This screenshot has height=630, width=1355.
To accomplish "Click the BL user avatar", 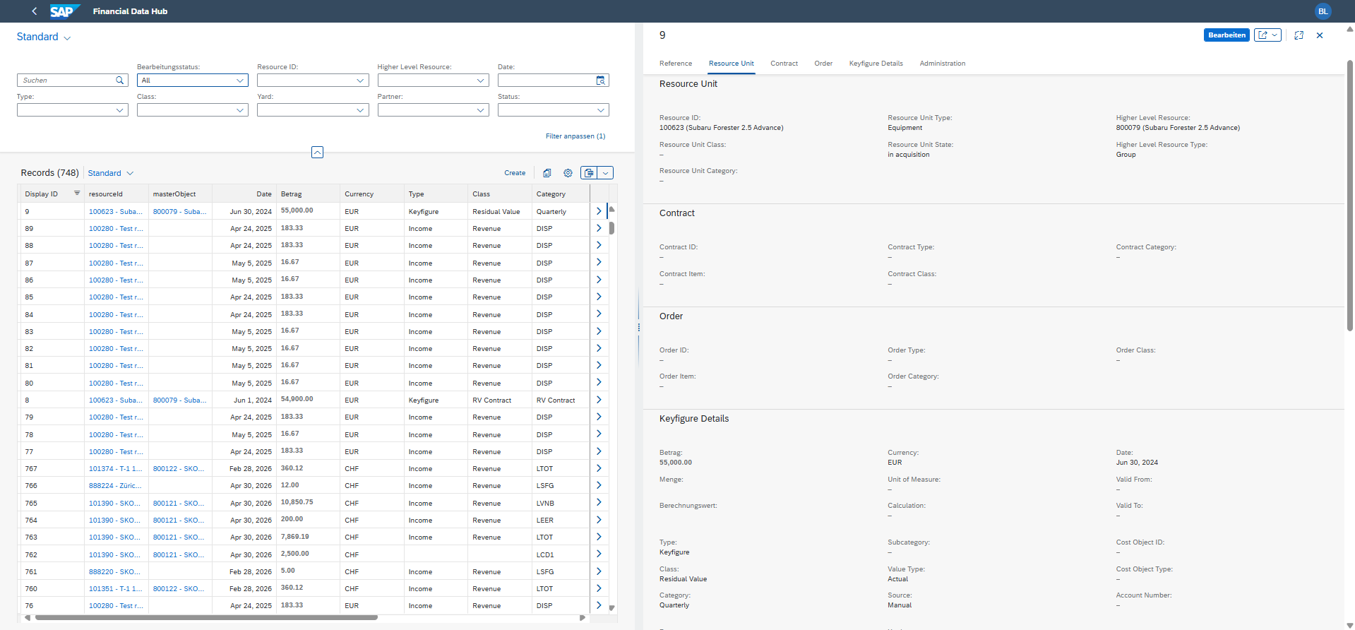I will pos(1323,11).
